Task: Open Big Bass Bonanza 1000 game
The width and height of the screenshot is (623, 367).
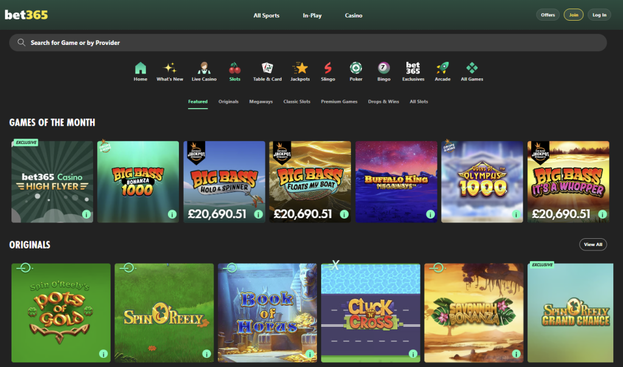Action: pyautogui.click(x=138, y=182)
